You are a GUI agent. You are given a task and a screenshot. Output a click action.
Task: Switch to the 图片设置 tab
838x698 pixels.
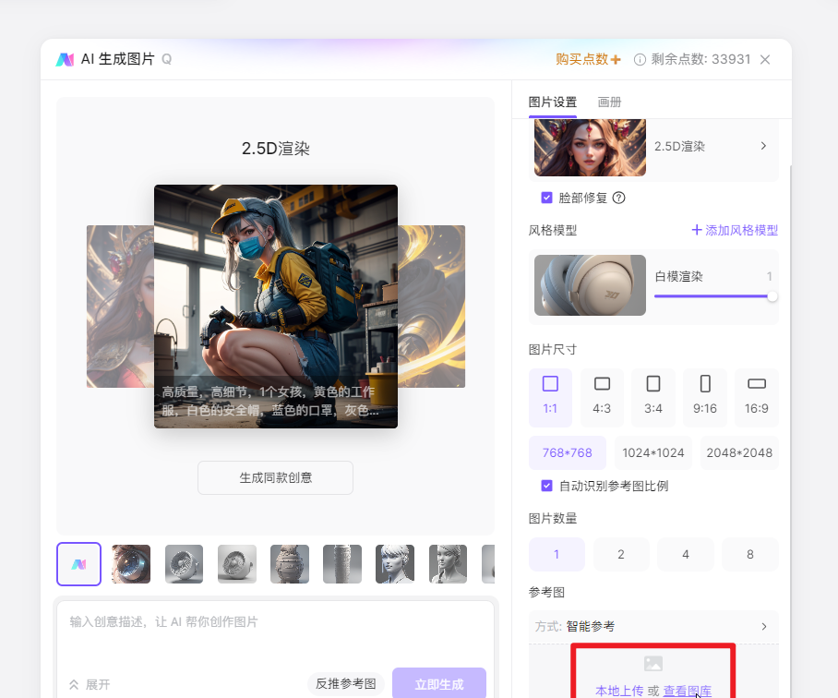(553, 102)
